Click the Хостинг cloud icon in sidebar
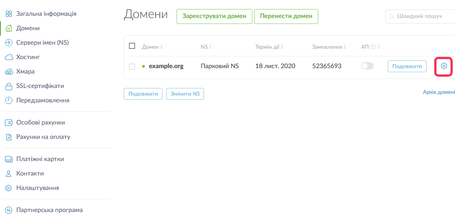 tap(9, 57)
